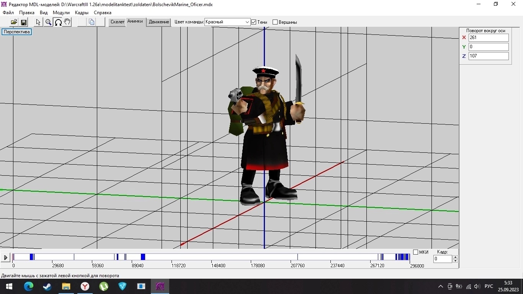Open File Explorer from the taskbar

(66, 286)
